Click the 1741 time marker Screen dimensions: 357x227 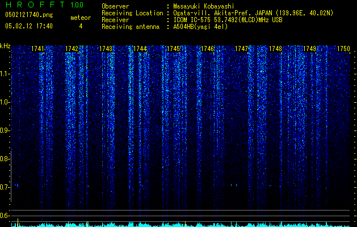[37, 49]
